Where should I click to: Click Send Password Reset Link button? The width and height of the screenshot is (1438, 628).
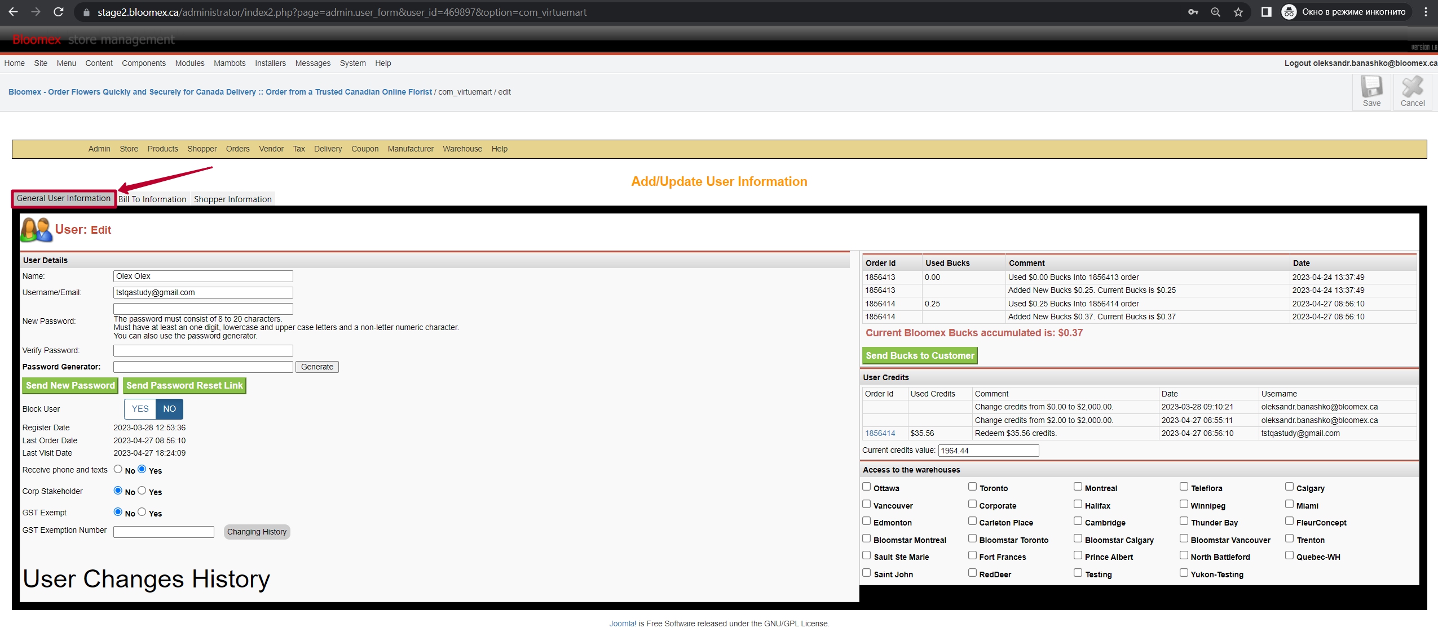click(x=184, y=385)
